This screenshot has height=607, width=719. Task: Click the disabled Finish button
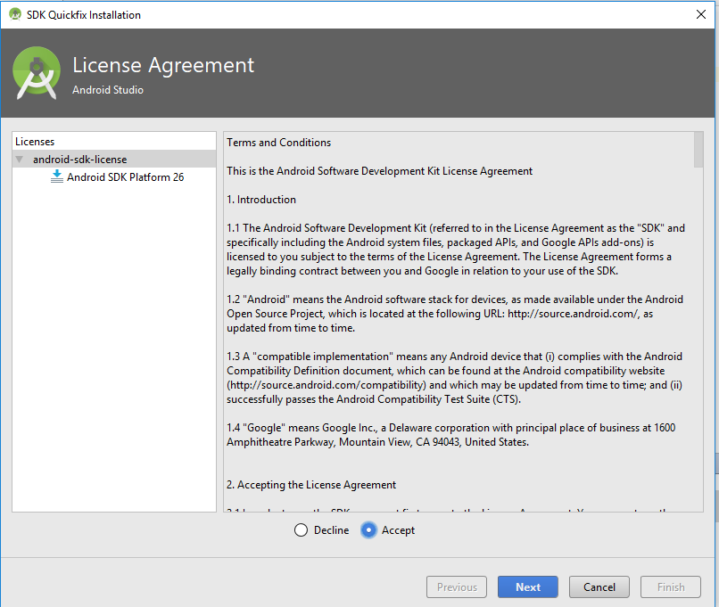671,586
